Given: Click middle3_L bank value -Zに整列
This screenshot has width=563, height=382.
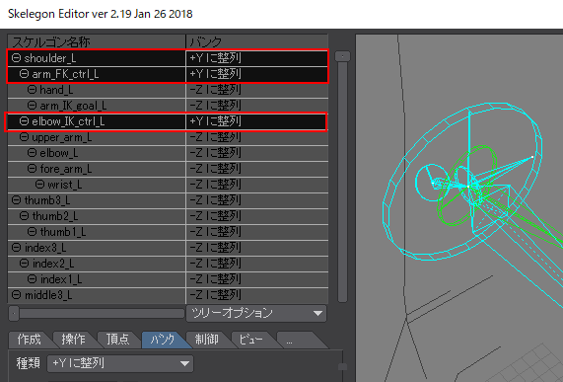Looking at the screenshot, I should 215,295.
